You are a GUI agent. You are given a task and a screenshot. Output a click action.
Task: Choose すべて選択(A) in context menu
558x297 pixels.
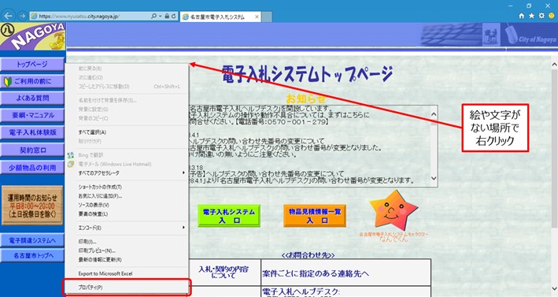127,132
